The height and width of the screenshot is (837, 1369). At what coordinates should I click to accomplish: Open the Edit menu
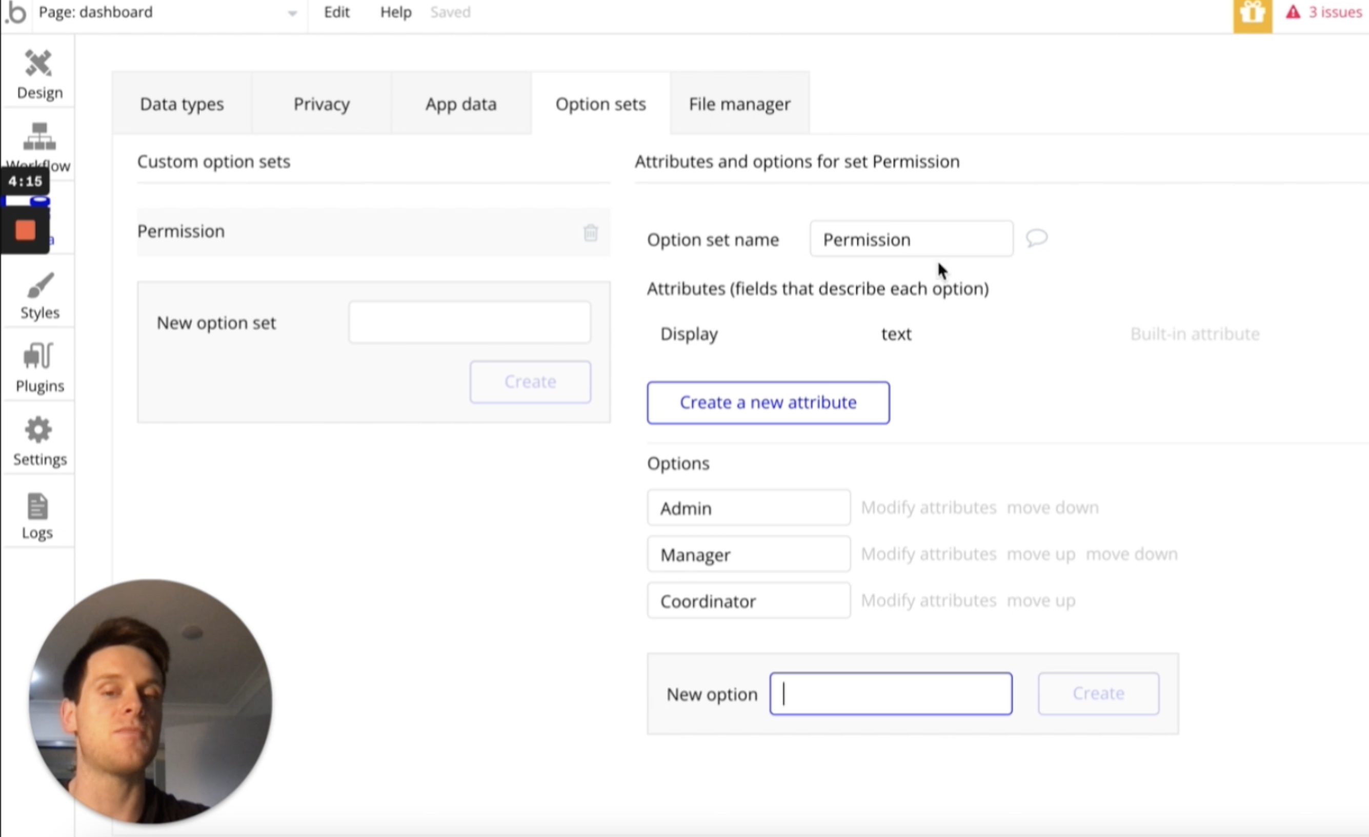click(336, 12)
